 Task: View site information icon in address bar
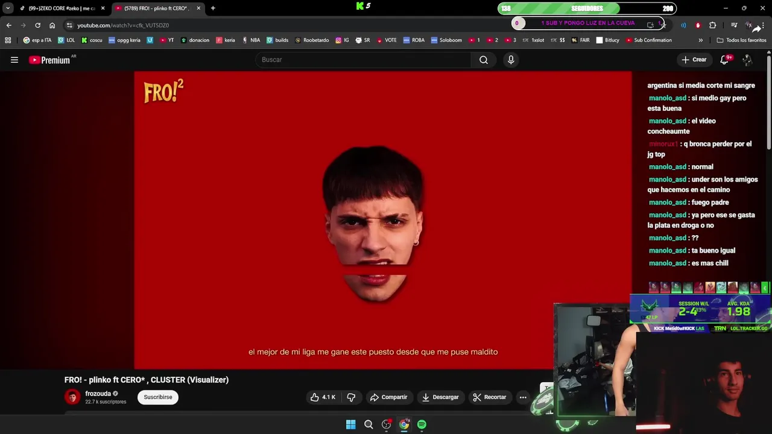(x=69, y=25)
